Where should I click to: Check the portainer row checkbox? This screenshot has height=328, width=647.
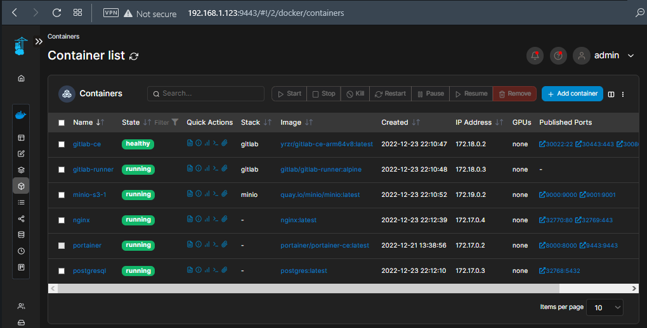(62, 246)
